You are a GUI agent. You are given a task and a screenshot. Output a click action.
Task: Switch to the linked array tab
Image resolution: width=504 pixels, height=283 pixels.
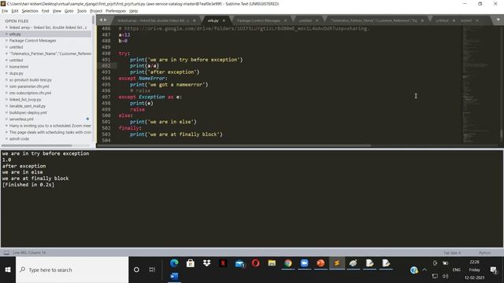[x=154, y=20]
